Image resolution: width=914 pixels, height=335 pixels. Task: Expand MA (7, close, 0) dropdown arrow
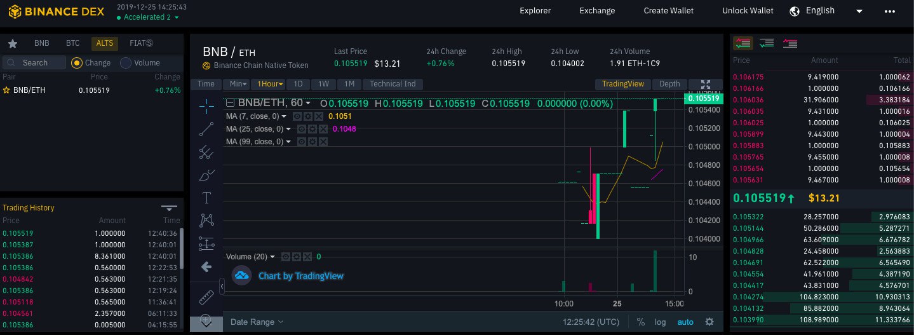284,116
